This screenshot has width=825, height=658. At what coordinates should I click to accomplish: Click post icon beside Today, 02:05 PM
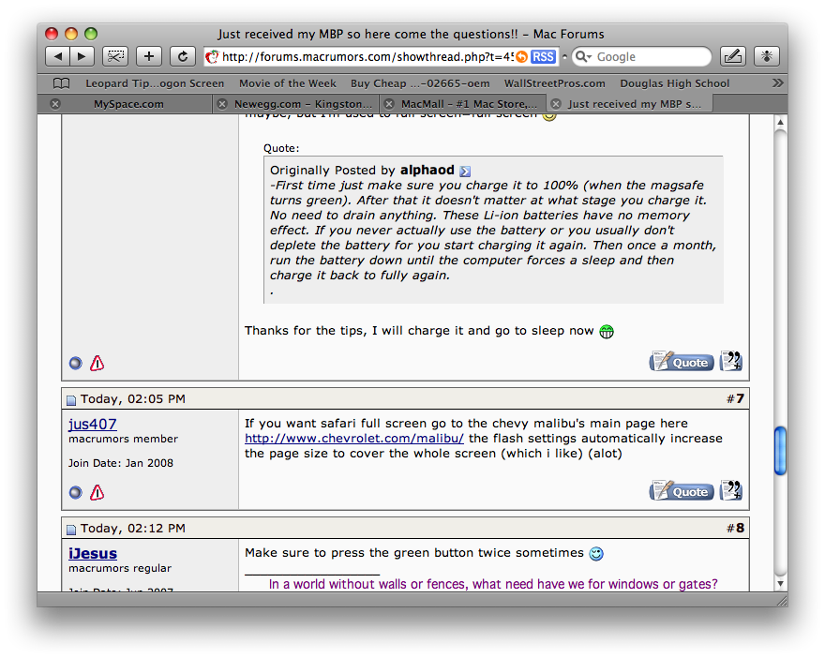coord(71,400)
